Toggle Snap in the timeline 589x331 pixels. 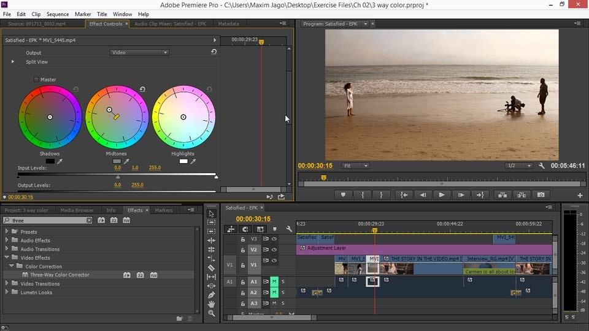pyautogui.click(x=245, y=229)
